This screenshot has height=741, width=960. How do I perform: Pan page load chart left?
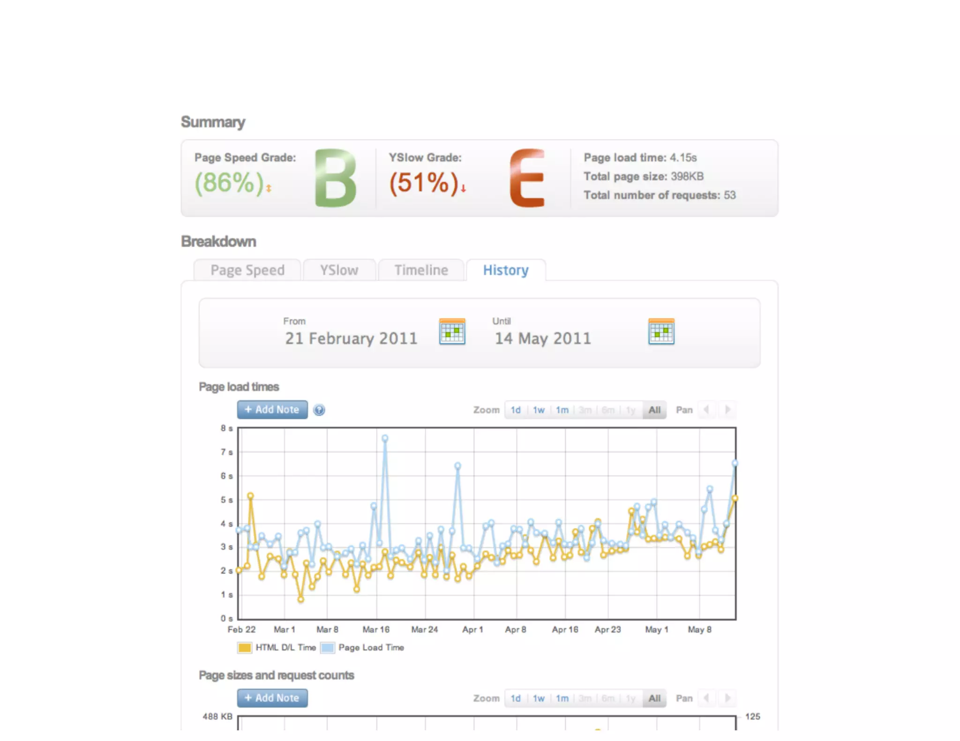[706, 410]
